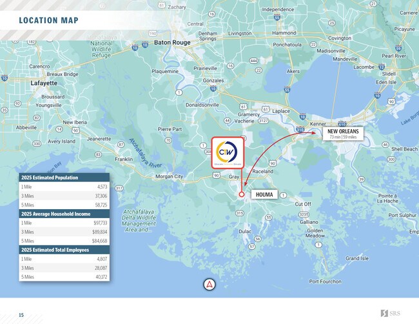This screenshot has height=324, width=419.
Task: Select the HOUMA callout label
Action: pyautogui.click(x=263, y=194)
